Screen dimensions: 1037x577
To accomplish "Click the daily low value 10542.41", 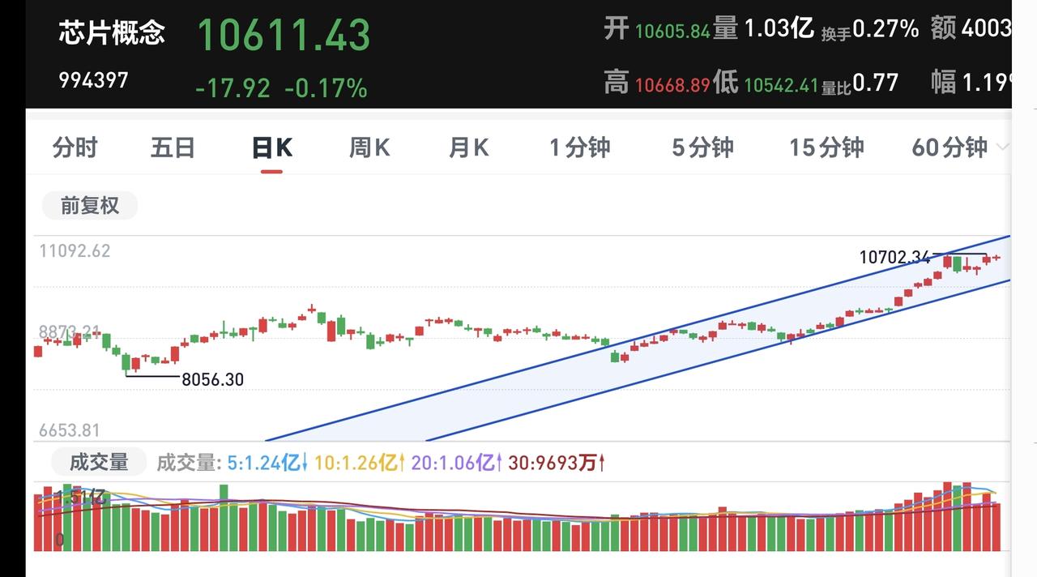I will (x=781, y=84).
